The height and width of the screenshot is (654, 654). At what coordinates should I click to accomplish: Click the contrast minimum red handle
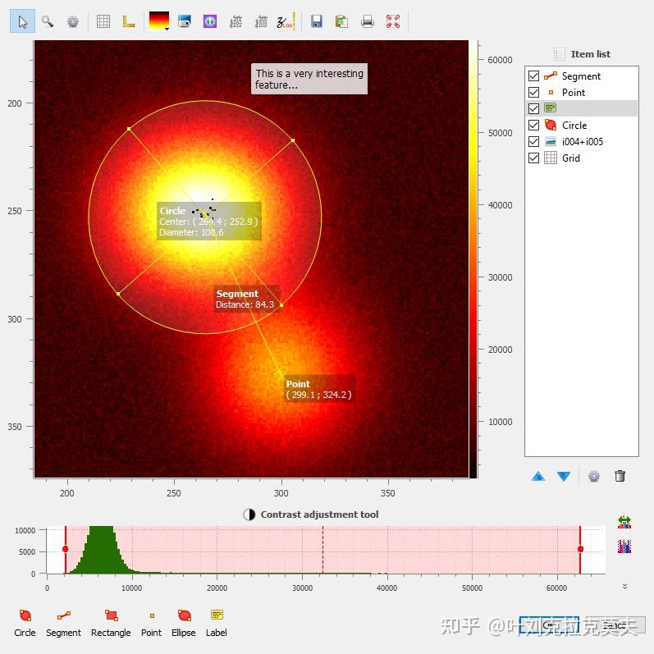(65, 549)
